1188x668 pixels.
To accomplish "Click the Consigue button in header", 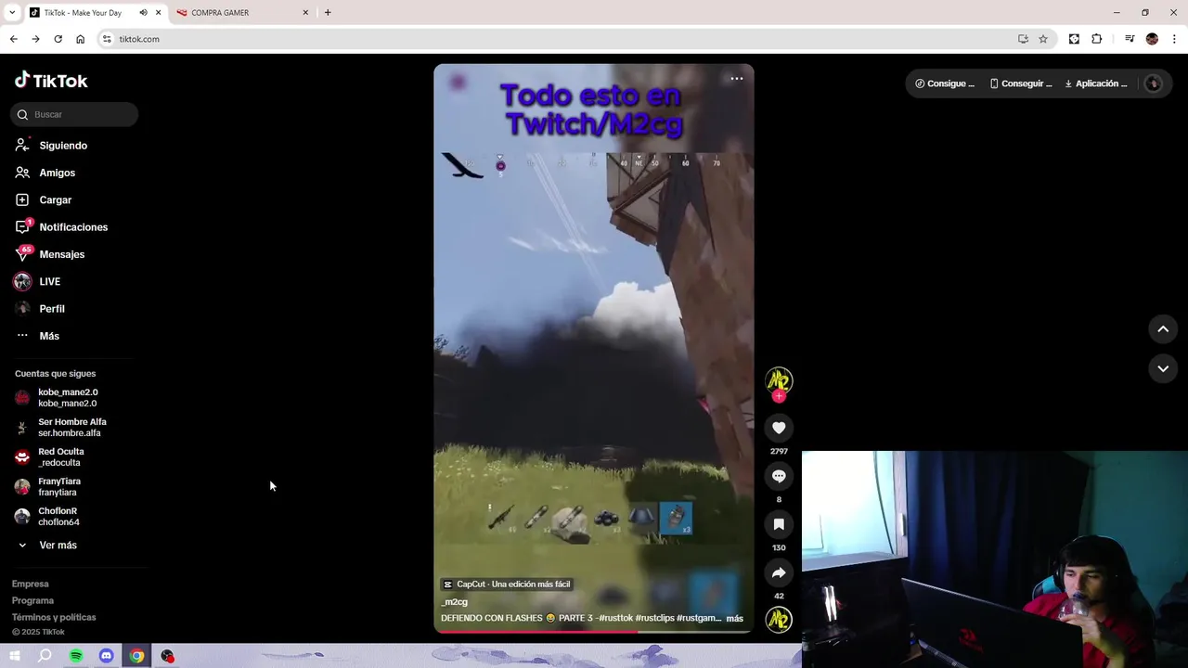I will click(945, 83).
